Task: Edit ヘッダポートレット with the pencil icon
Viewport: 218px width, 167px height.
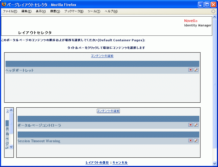Action: (x=196, y=70)
